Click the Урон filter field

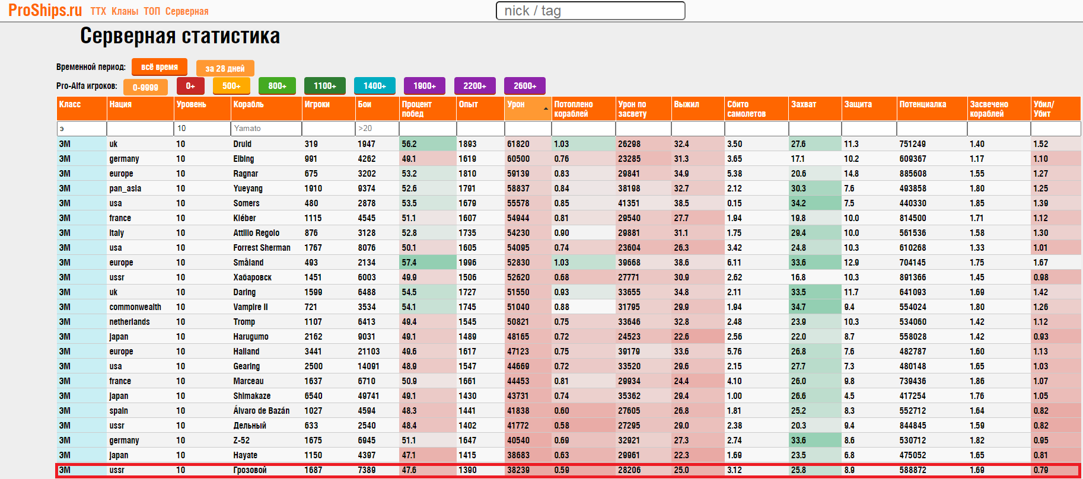point(528,128)
